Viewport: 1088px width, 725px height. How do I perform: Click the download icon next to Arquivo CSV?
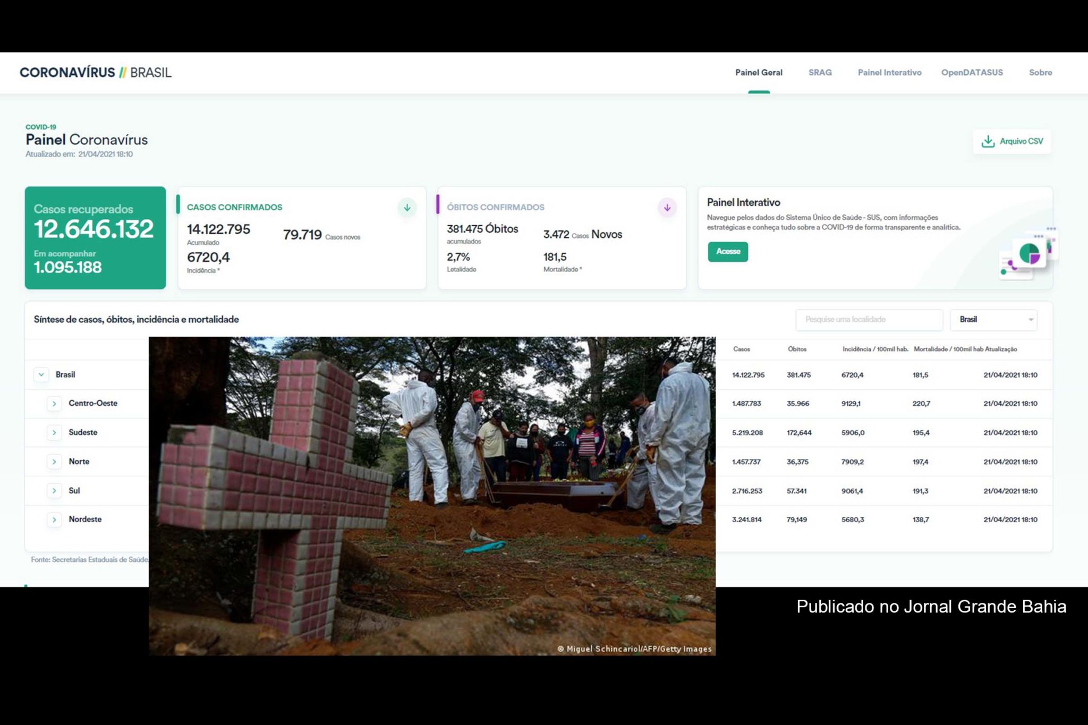(x=988, y=141)
